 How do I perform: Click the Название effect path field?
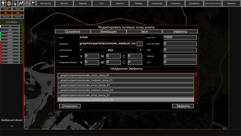point(107,44)
